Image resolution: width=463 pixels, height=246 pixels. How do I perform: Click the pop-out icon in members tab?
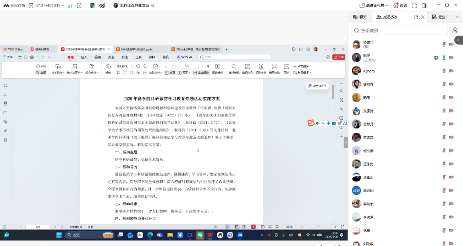click(x=416, y=17)
